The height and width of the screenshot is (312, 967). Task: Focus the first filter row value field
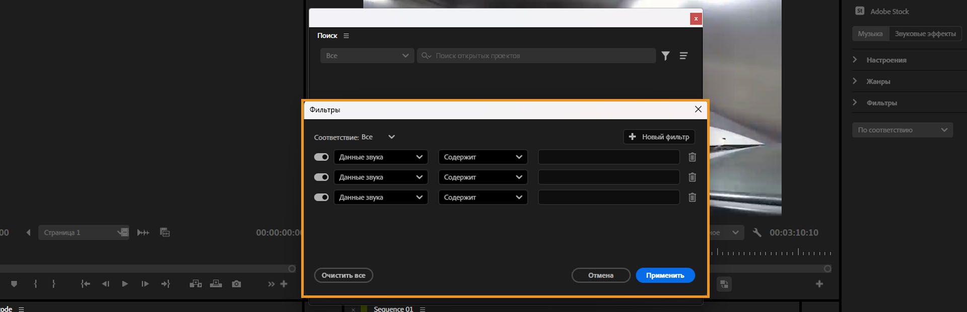609,157
